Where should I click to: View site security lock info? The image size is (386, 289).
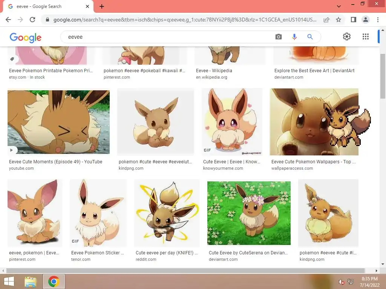coord(47,20)
